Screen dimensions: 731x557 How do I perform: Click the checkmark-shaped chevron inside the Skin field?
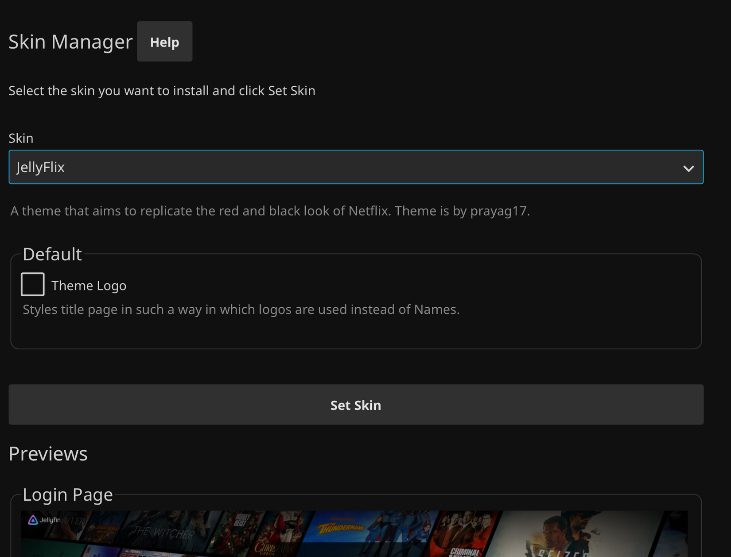688,168
